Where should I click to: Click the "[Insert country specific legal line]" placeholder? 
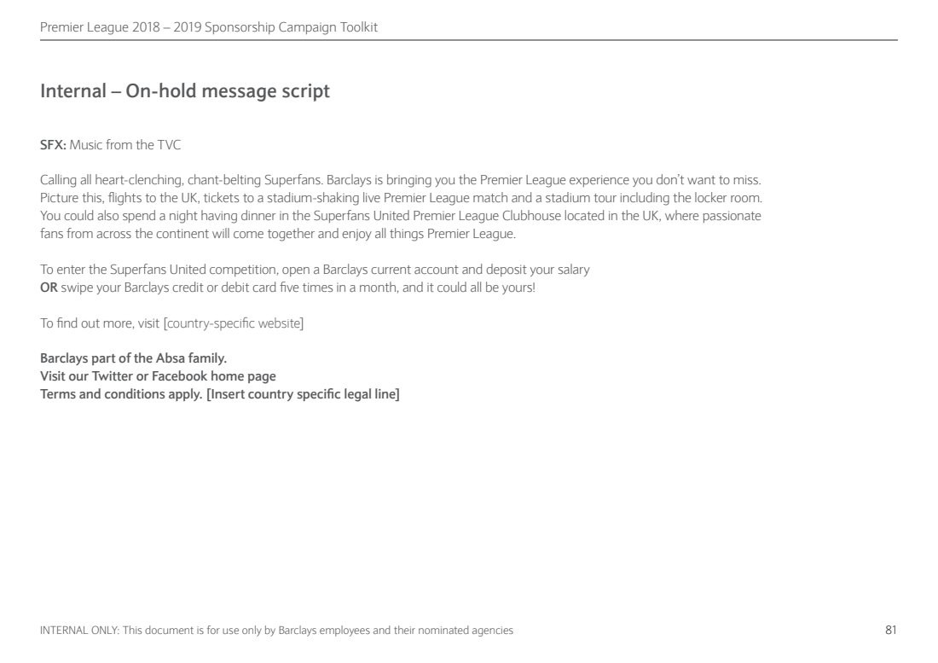[x=303, y=394]
